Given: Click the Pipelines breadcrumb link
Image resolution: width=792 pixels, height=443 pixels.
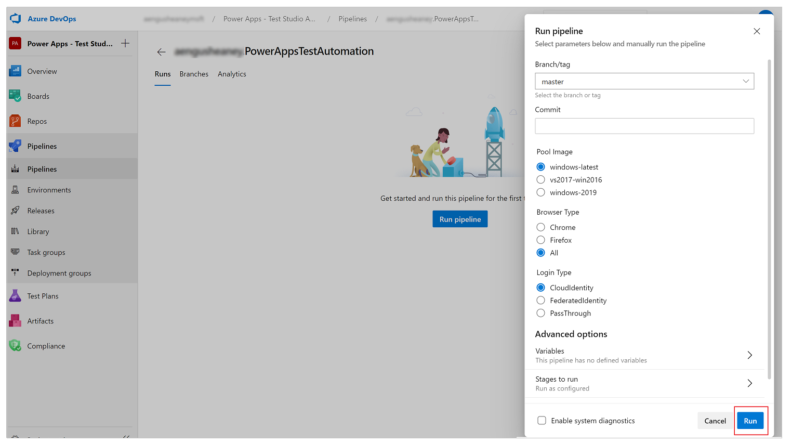Looking at the screenshot, I should (352, 19).
